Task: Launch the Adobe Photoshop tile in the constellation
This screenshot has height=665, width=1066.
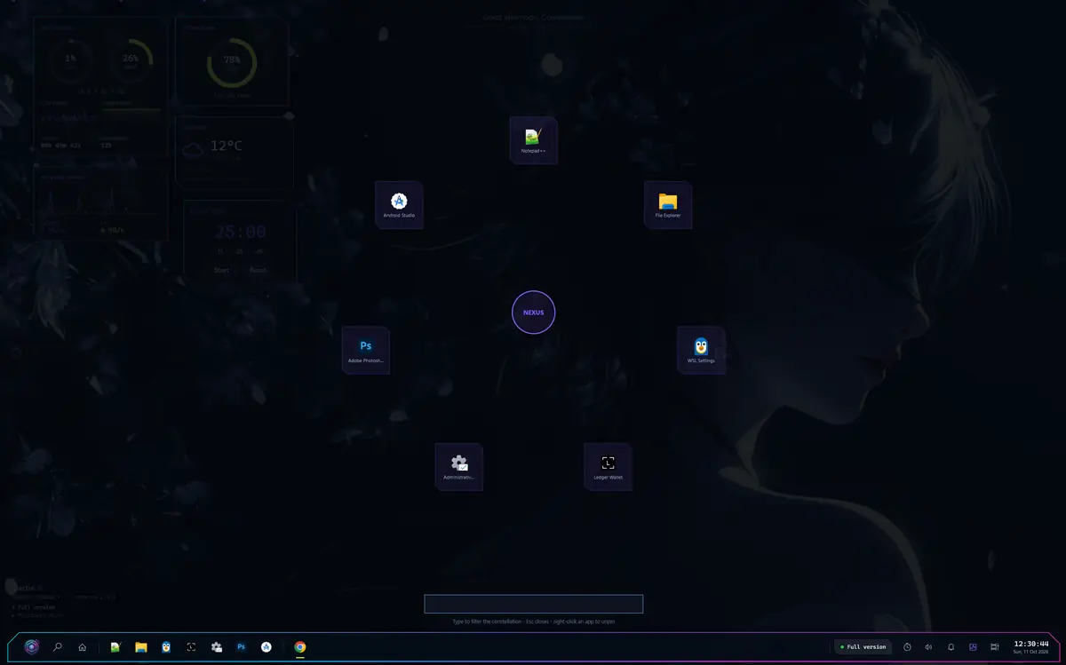Action: pyautogui.click(x=365, y=350)
